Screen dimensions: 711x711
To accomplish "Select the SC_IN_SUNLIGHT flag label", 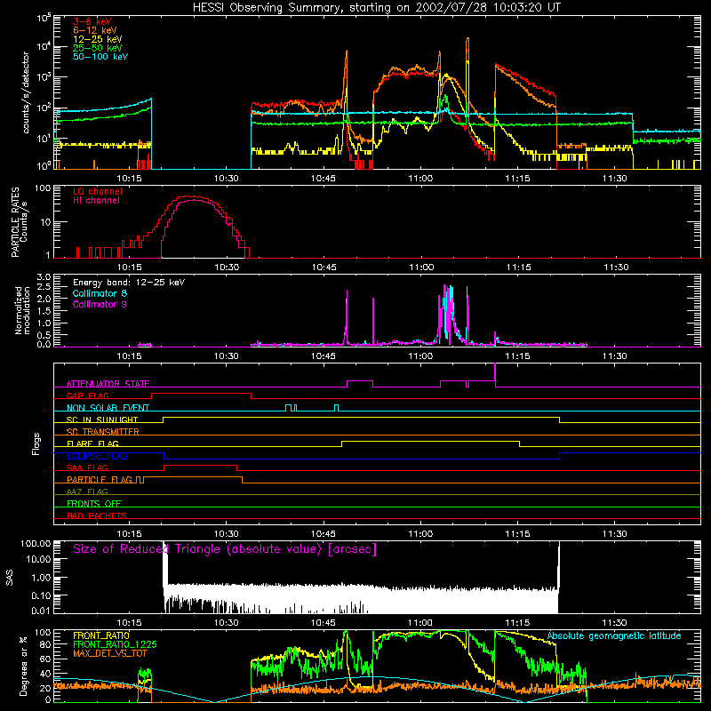I will (x=102, y=419).
